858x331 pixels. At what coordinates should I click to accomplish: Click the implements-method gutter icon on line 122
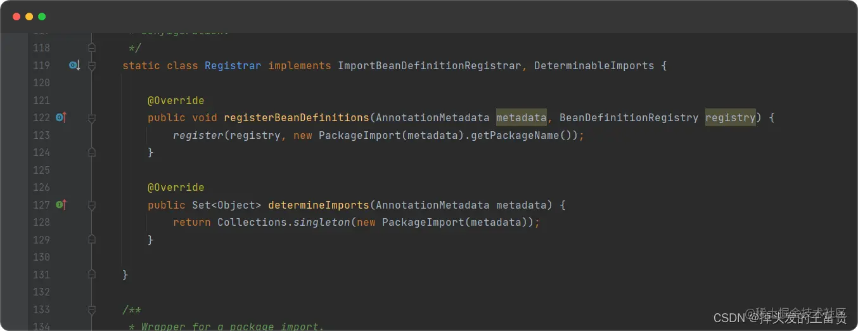coord(61,117)
